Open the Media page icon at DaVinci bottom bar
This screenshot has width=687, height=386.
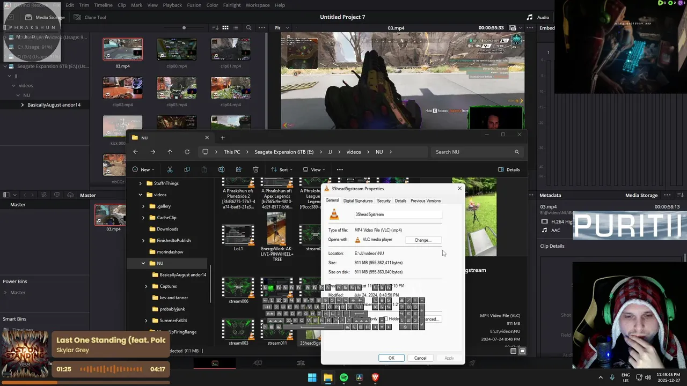point(215,363)
